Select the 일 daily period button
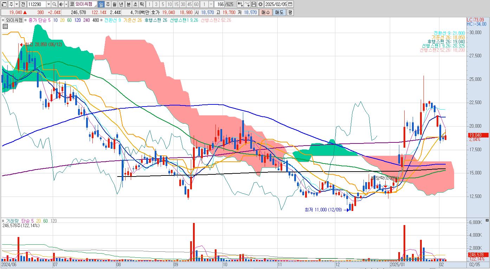The image size is (490, 269). (x=101, y=4)
